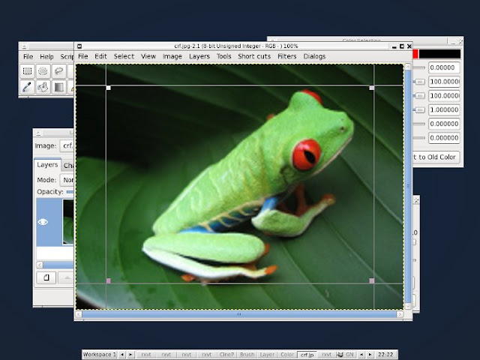The image size is (480, 360).
Task: Toggle the layer visibility eye icon
Action: [43, 222]
